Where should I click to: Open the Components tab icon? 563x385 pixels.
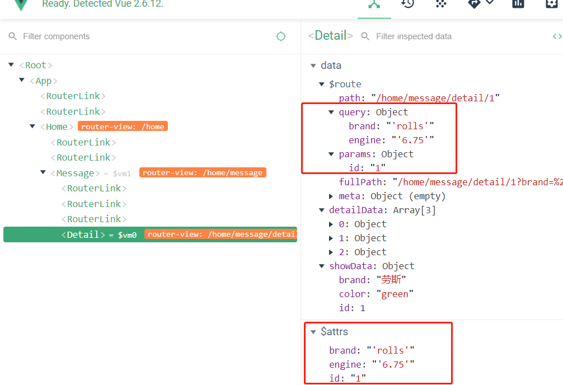pyautogui.click(x=374, y=4)
